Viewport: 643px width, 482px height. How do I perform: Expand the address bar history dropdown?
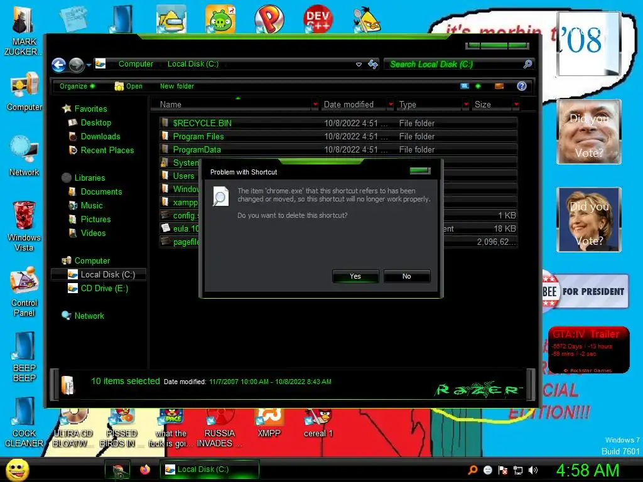click(359, 65)
